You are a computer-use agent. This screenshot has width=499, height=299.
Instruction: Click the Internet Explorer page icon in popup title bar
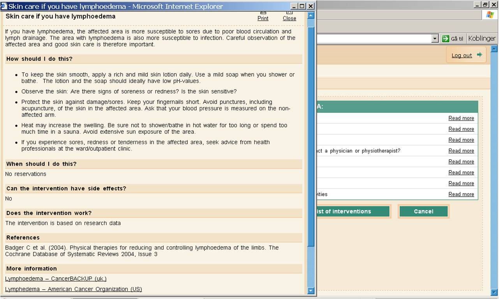(4, 6)
